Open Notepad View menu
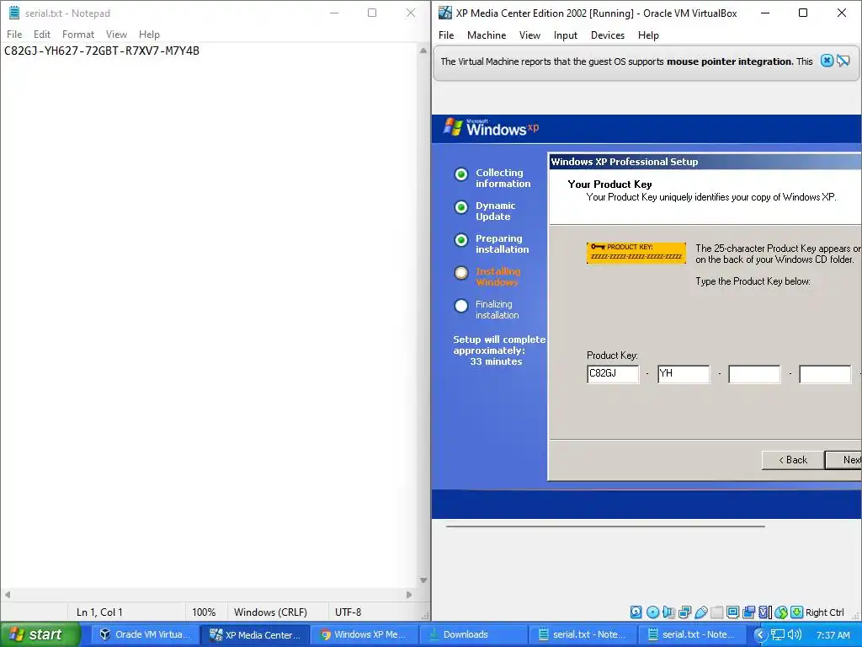The height and width of the screenshot is (647, 862). click(x=116, y=34)
